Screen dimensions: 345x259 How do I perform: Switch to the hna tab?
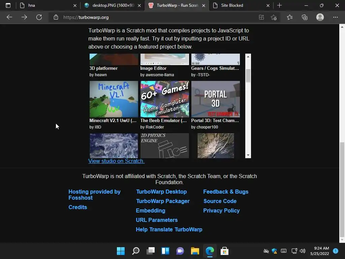pos(45,5)
